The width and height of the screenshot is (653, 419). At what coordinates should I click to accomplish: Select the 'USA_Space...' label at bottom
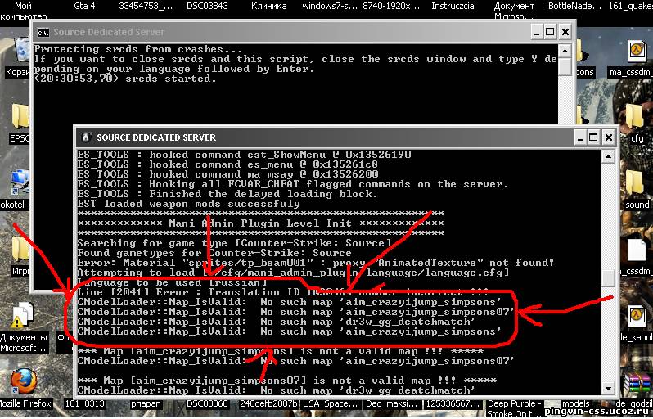click(331, 403)
